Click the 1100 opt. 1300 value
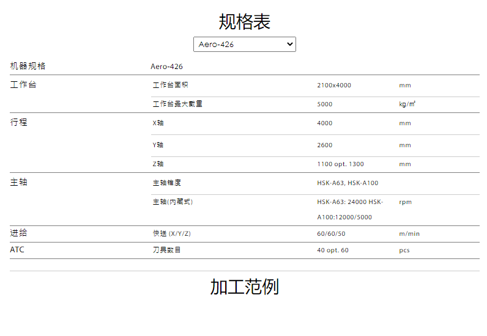Image resolution: width=487 pixels, height=336 pixels. [340, 164]
